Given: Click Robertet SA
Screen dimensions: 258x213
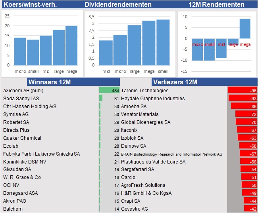Looking at the screenshot, I should click(x=16, y=122).
